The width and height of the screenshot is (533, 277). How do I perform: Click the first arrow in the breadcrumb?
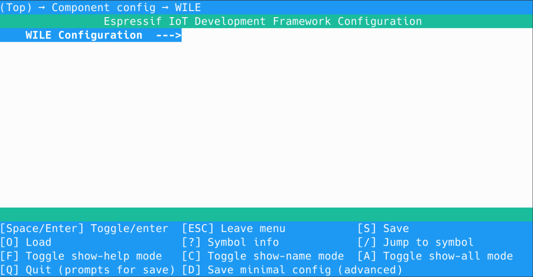[x=42, y=7]
